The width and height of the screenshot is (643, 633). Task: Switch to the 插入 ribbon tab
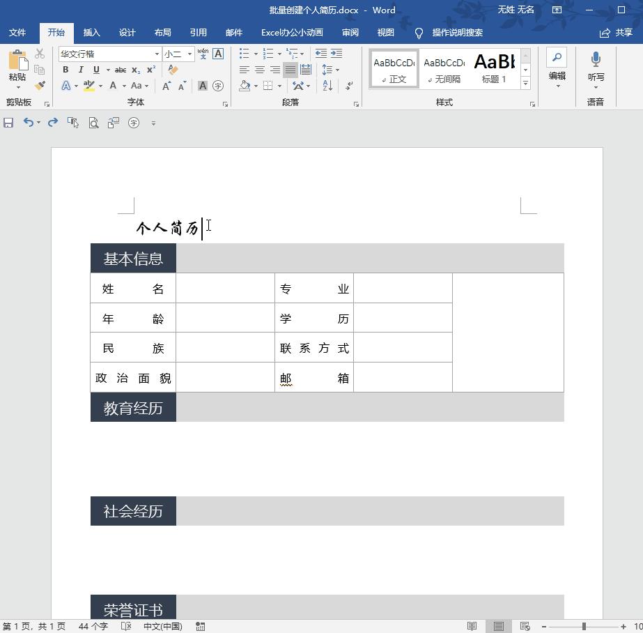pos(91,32)
